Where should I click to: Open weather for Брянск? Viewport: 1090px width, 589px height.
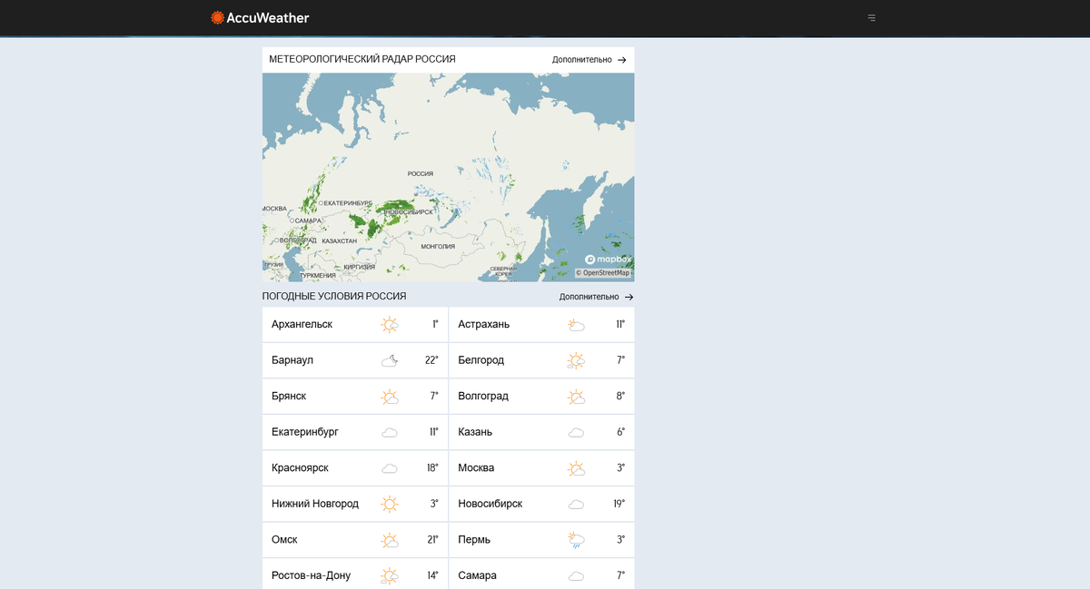tap(355, 396)
